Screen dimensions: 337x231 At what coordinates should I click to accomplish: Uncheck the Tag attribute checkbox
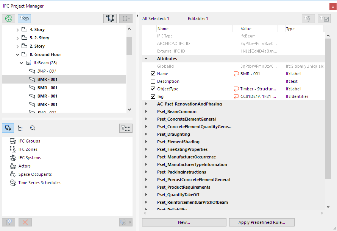pyautogui.click(x=153, y=96)
